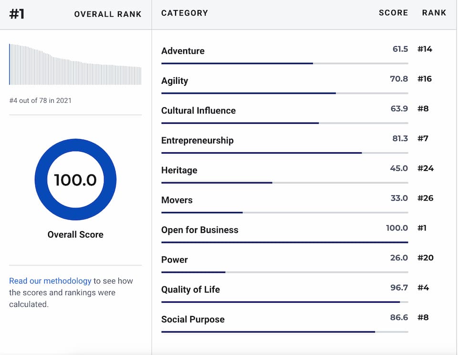Click the '#4 out of 78 in 2021' text
Viewport: 458px width, 355px height.
coord(40,101)
